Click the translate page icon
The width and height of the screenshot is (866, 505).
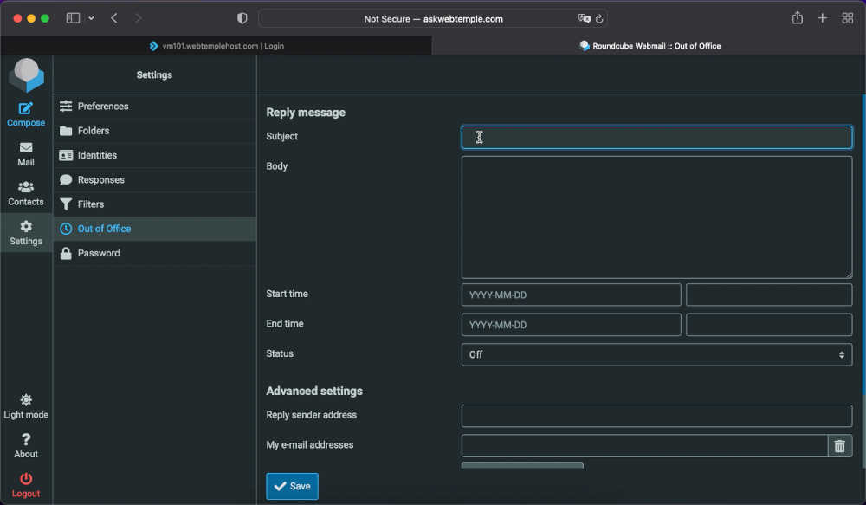point(584,19)
